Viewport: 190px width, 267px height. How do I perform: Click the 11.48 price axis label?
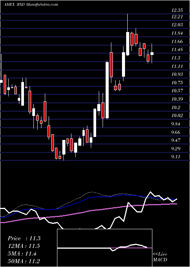tap(177, 50)
